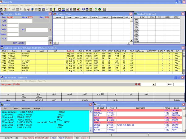Toggle the Rotor indicator in status bar
This screenshot has width=186, height=139.
[54, 137]
